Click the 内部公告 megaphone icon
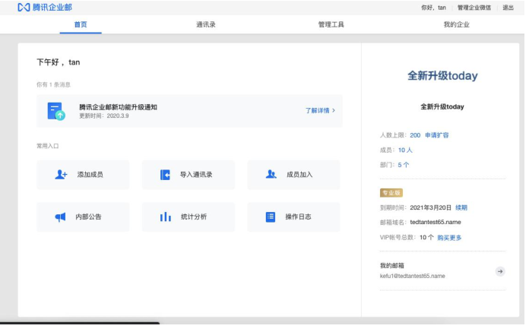 60,217
